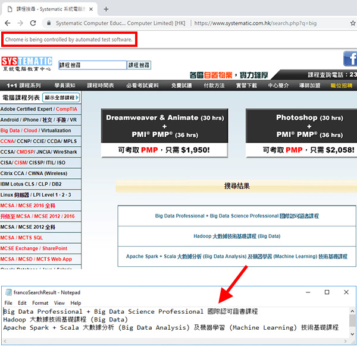
Task: Open Notepad Format menu
Action: point(40,303)
